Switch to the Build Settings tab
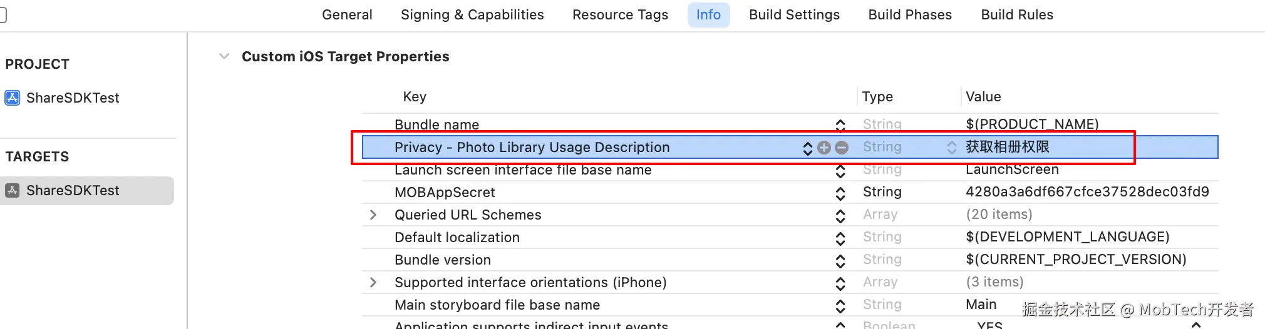Screen dimensions: 1265x329 click(794, 15)
